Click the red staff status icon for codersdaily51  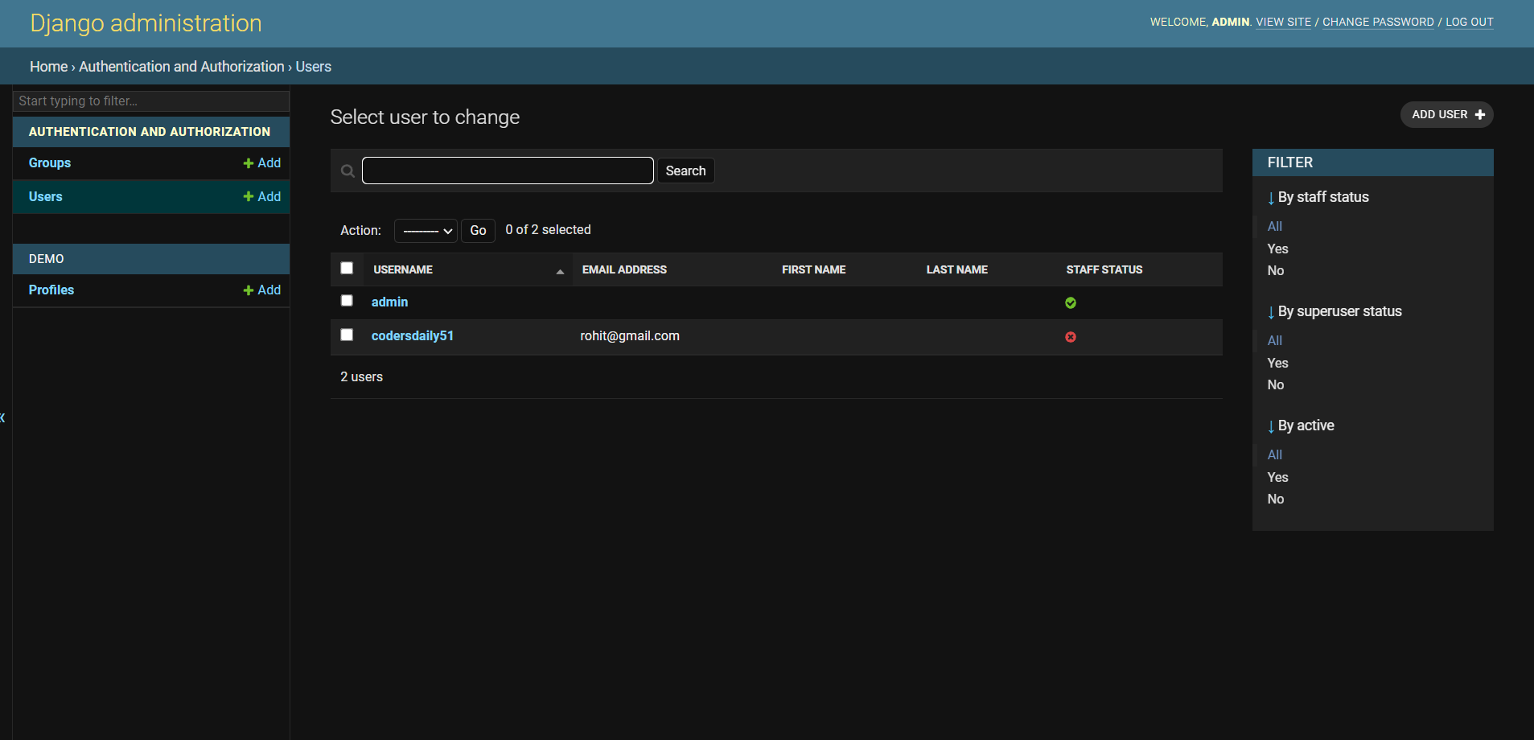tap(1070, 337)
